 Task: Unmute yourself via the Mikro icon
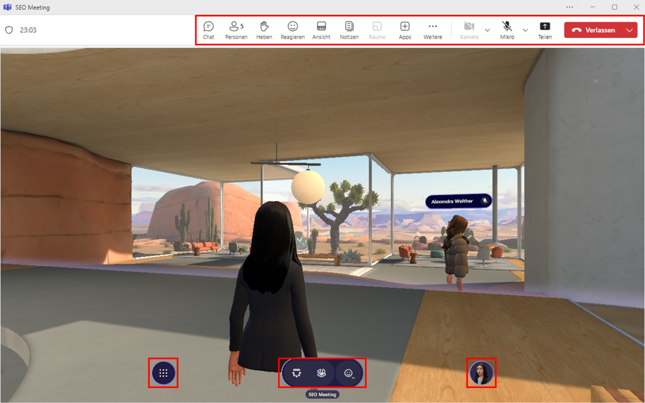tap(506, 29)
